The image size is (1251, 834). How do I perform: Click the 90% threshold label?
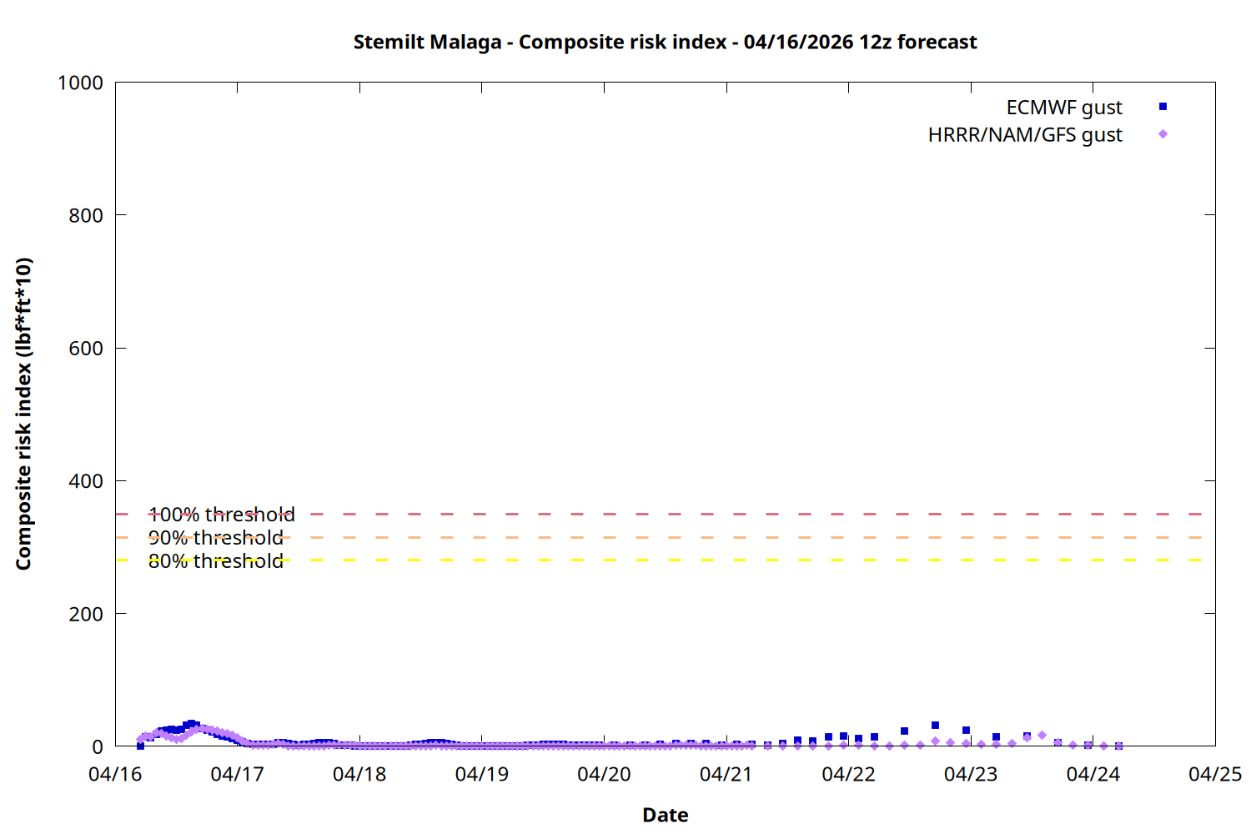tap(215, 538)
